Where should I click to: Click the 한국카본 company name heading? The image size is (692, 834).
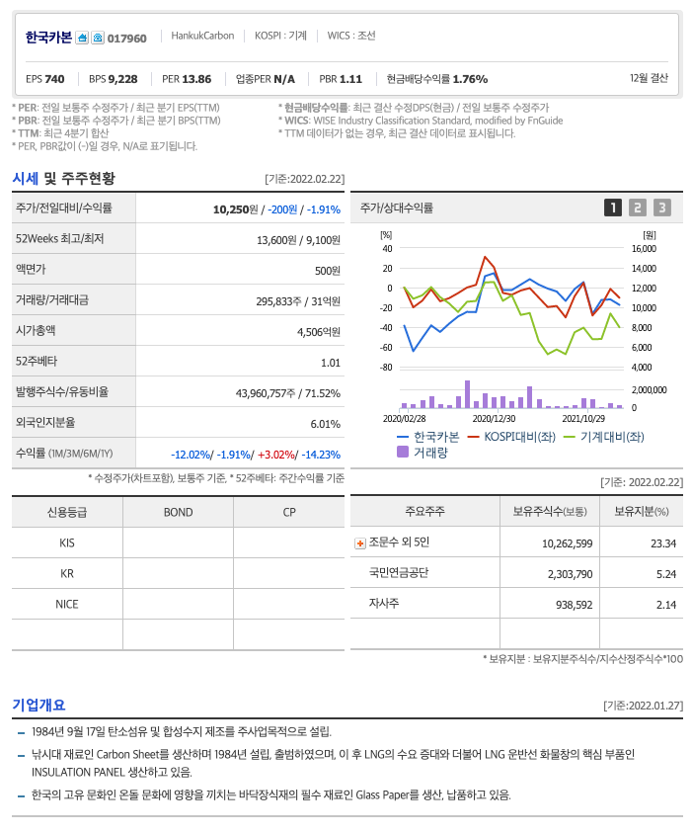click(48, 38)
